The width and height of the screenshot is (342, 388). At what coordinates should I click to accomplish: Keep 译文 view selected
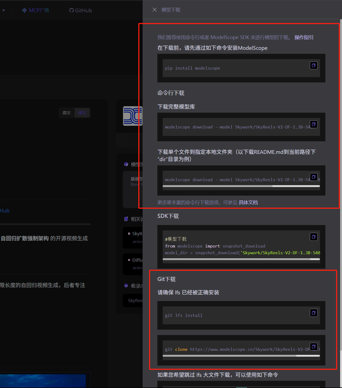[x=82, y=113]
